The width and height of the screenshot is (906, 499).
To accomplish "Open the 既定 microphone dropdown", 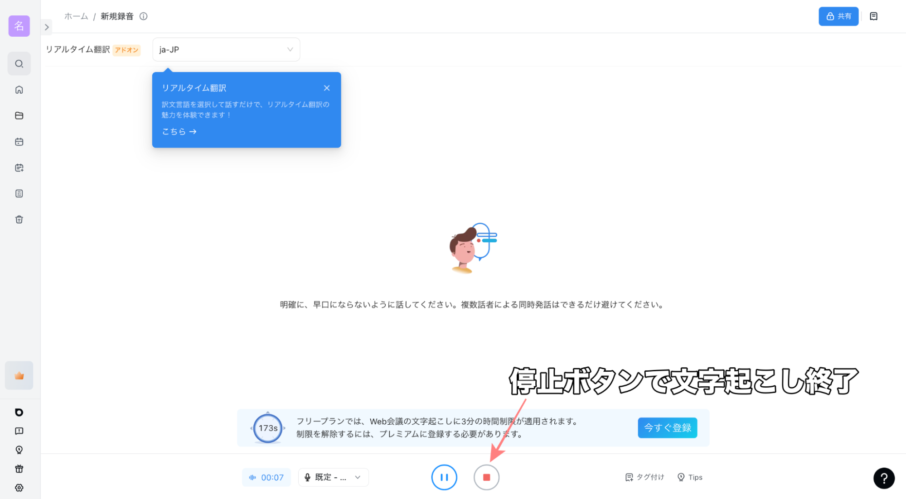I will tap(333, 477).
